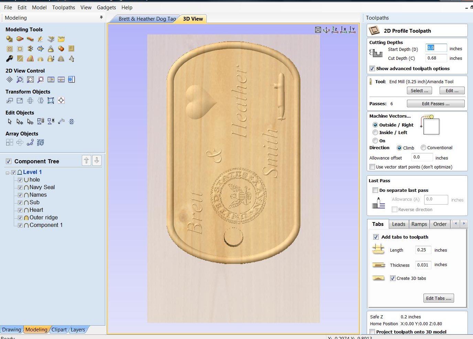This screenshot has height=339, width=473.
Task: Move component down with arrow button
Action: click(97, 161)
